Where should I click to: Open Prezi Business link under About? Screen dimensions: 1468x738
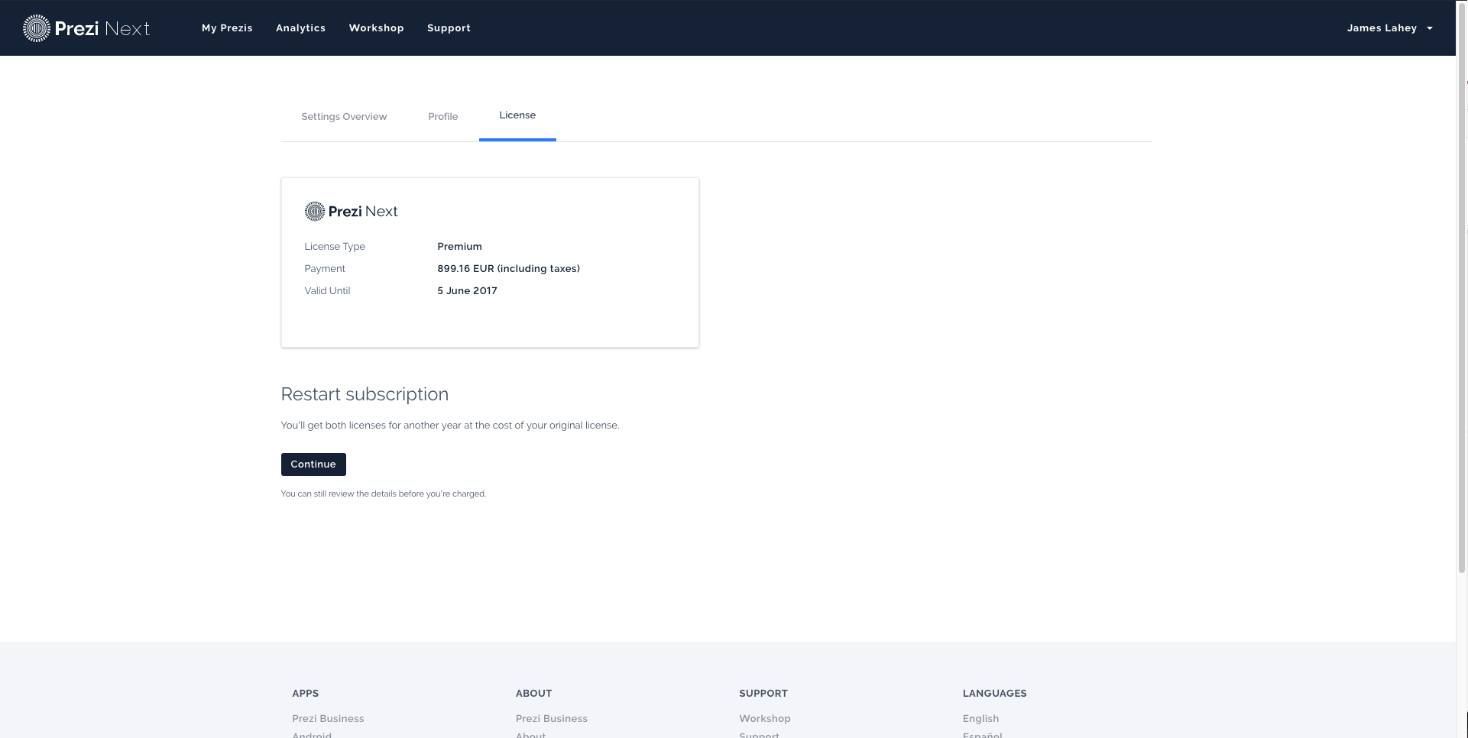[552, 719]
